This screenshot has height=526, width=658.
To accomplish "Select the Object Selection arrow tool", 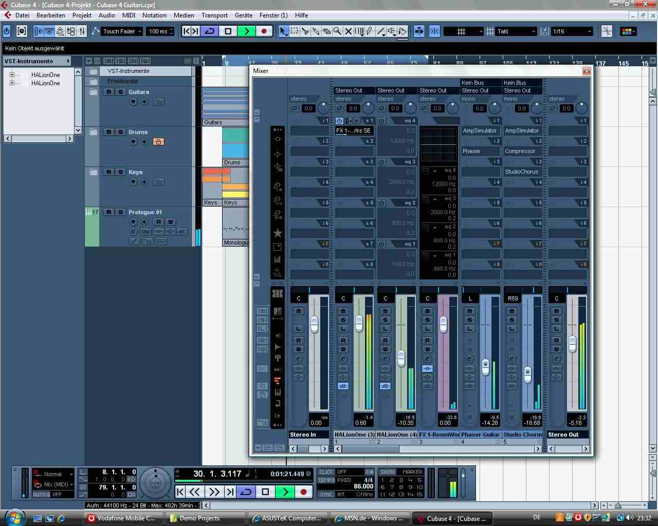I will click(x=283, y=31).
